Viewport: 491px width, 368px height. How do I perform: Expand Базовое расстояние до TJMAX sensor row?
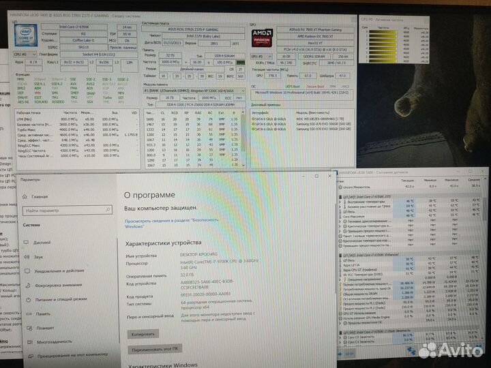pyautogui.click(x=340, y=207)
